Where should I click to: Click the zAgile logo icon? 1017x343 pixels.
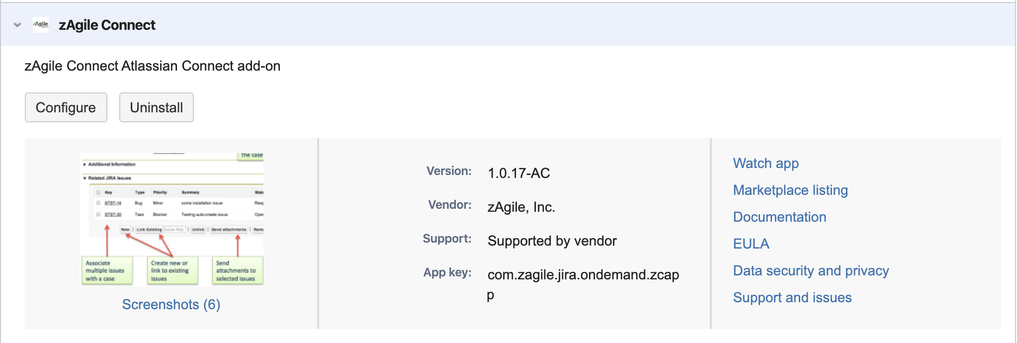41,25
